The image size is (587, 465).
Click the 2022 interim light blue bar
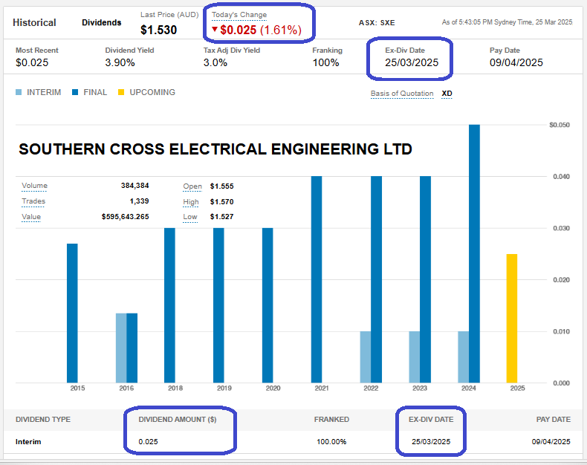point(365,357)
